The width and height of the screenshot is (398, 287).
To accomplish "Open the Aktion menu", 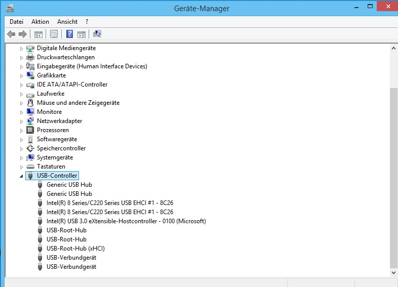I will pos(40,22).
